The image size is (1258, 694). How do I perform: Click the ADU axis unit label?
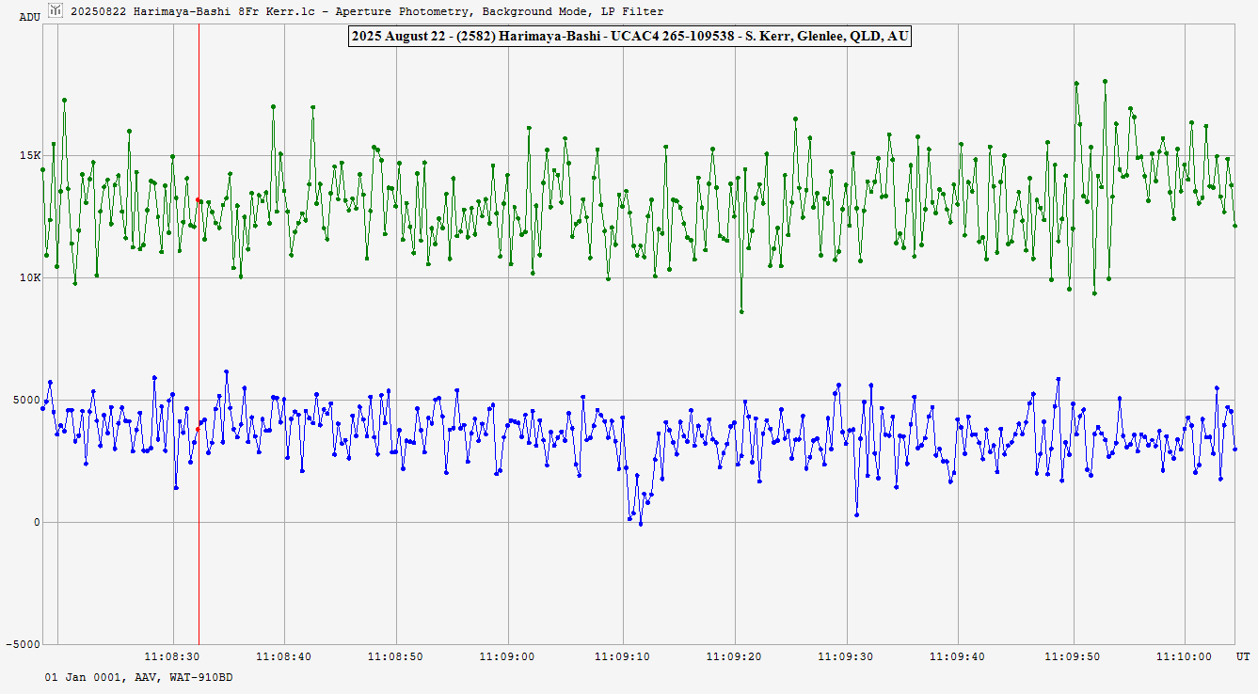[29, 17]
